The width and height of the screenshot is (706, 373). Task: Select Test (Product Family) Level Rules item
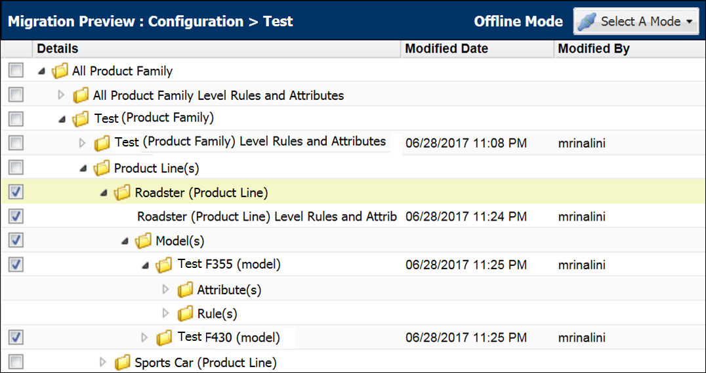(249, 142)
